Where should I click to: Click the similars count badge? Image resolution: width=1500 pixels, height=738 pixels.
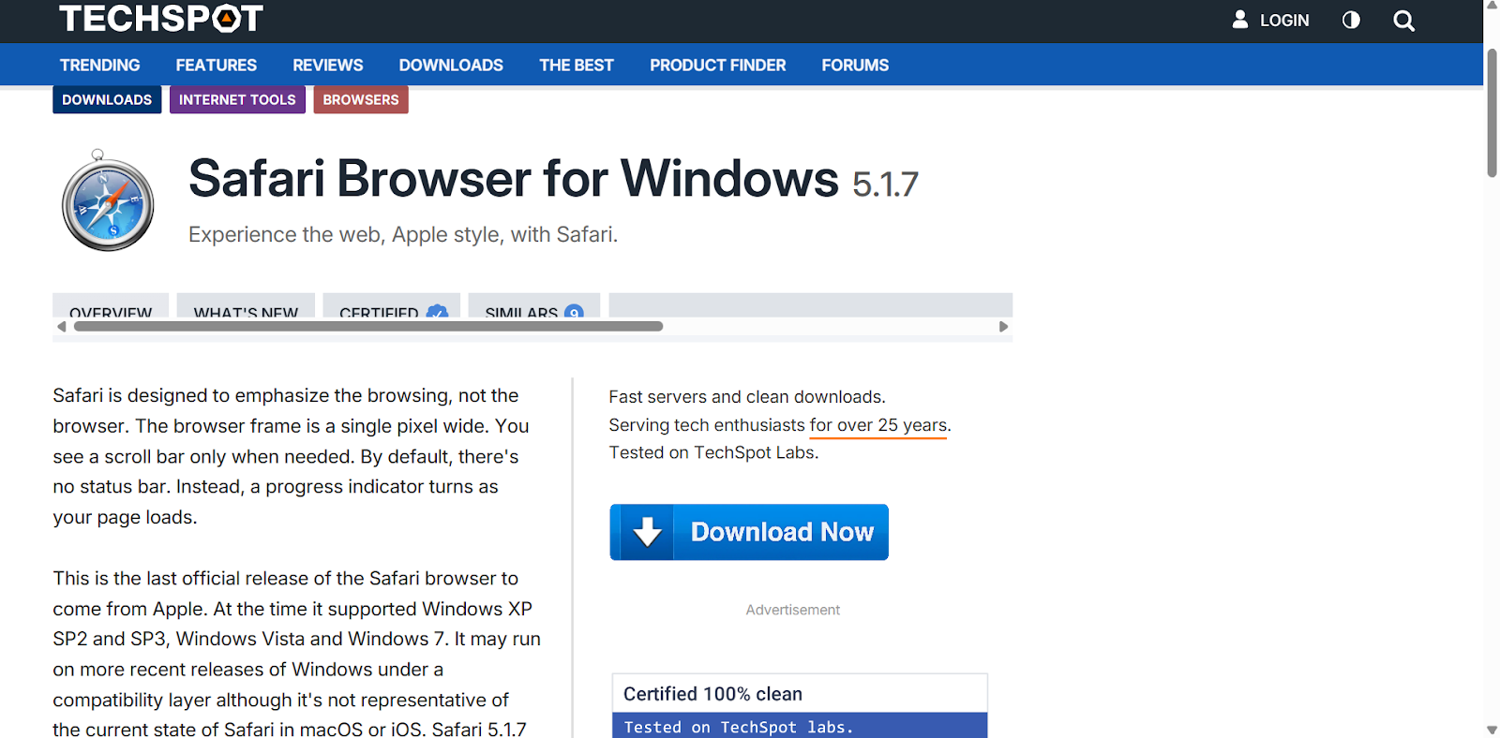(574, 311)
